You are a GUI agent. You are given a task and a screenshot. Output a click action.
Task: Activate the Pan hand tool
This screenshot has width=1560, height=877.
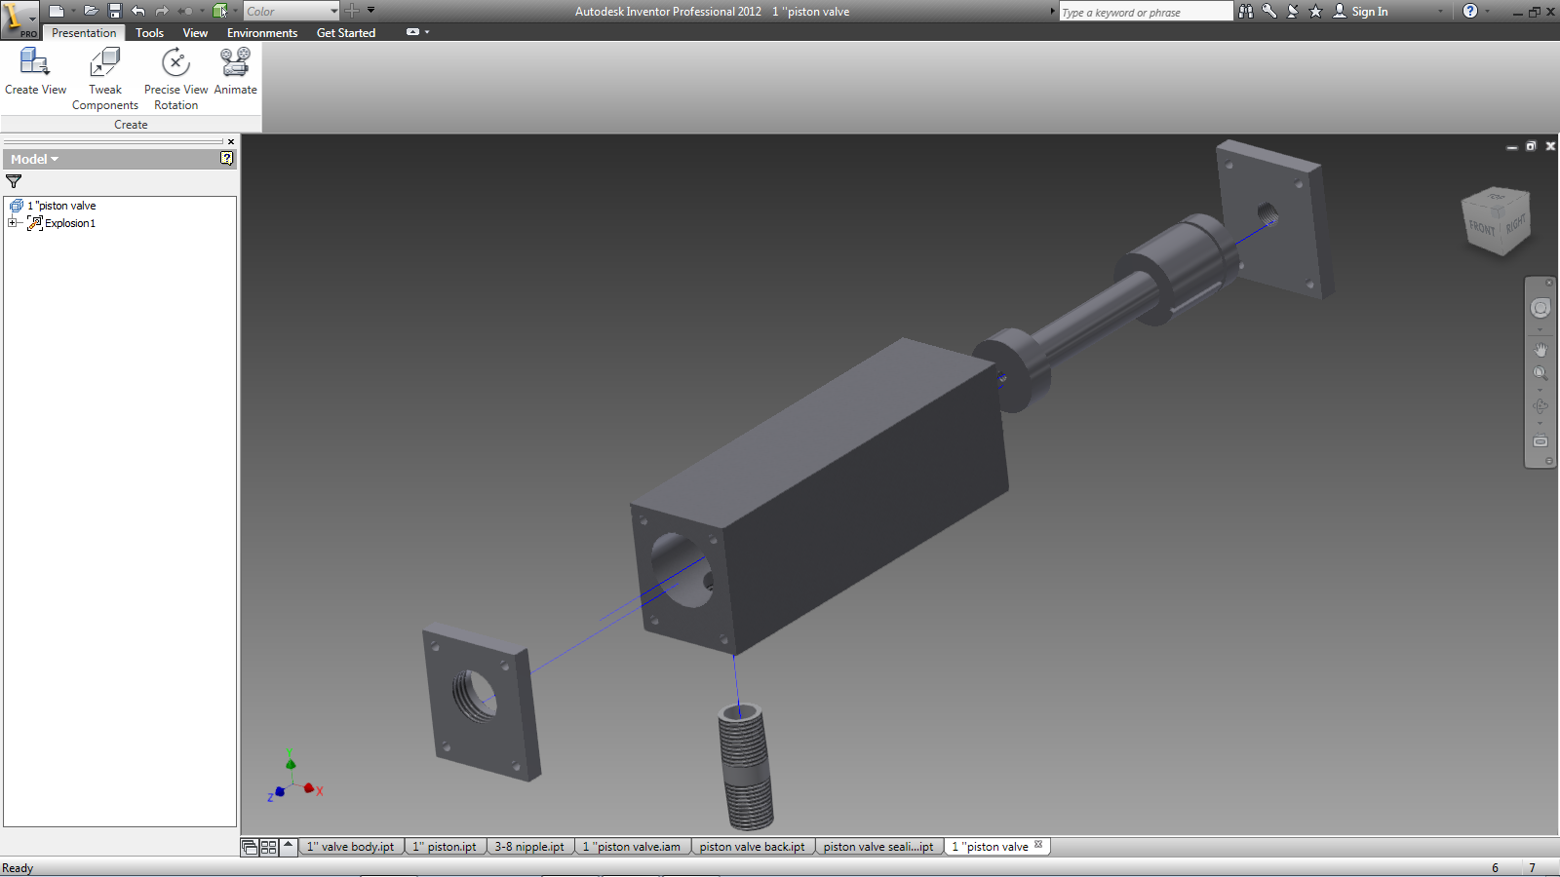[x=1540, y=349]
